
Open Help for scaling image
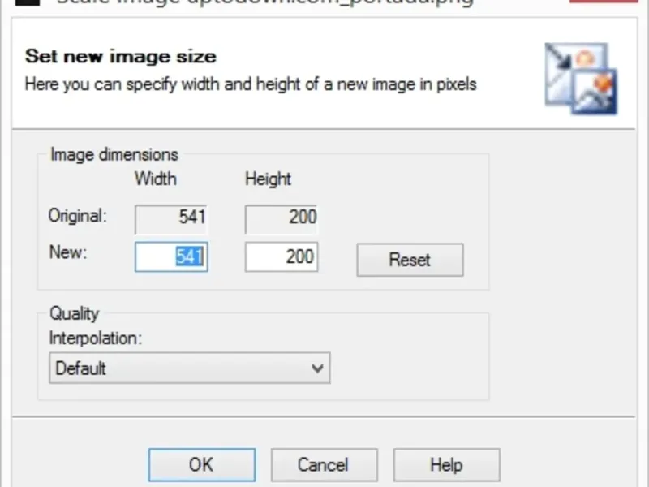coord(447,464)
